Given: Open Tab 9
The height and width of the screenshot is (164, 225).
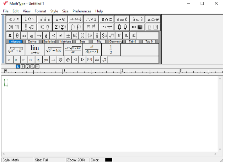Looking at the screenshot, I should point(149,41).
